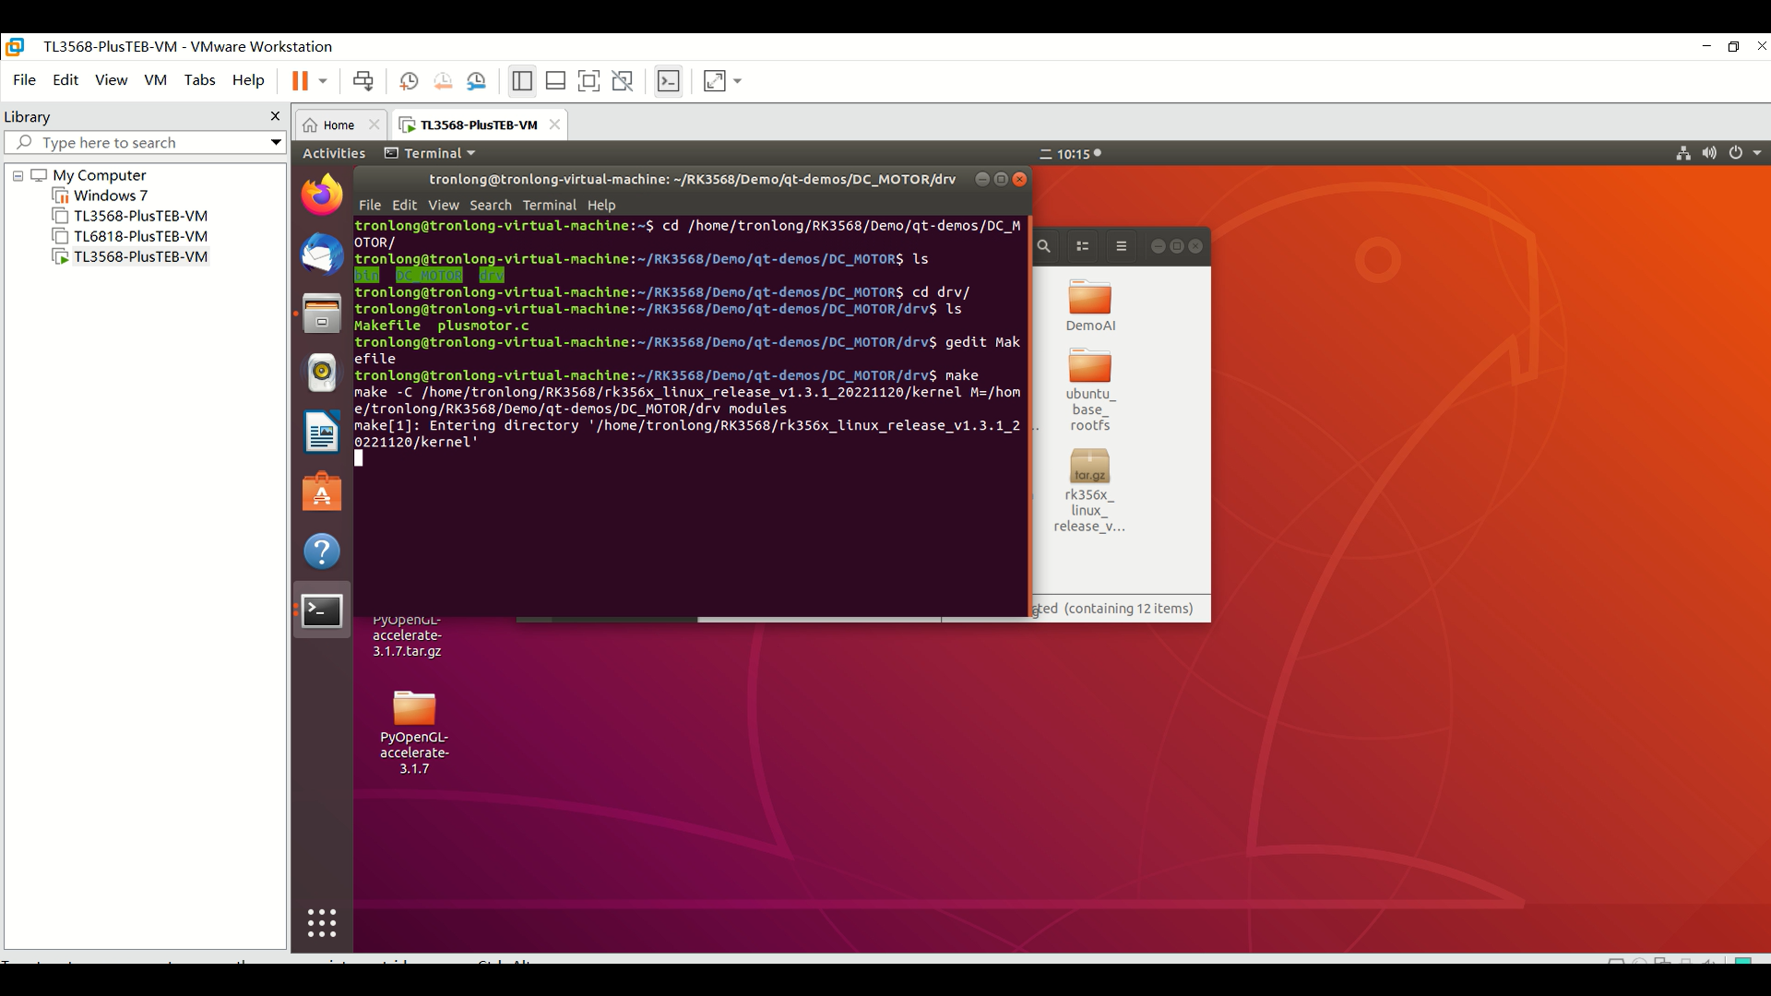This screenshot has width=1771, height=996.
Task: Click the Help icon in Ubuntu dock
Action: 321,551
